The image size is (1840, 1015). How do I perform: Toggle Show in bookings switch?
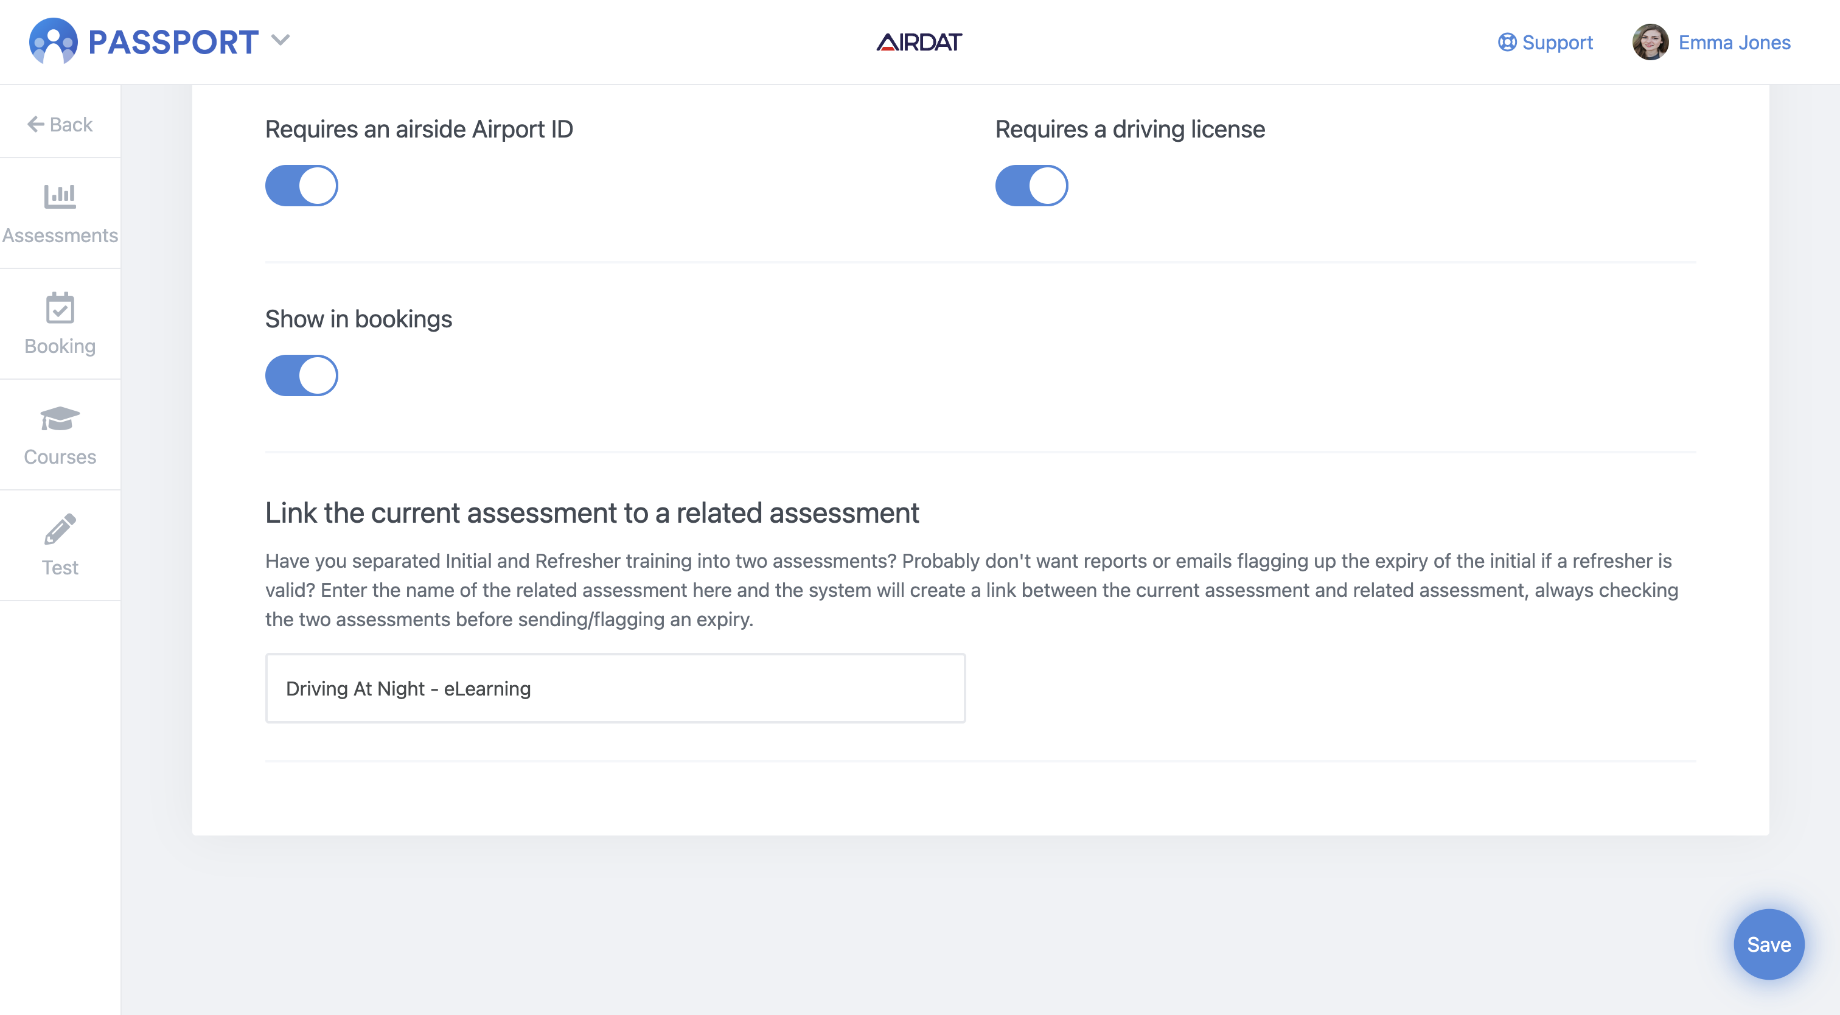pos(301,375)
